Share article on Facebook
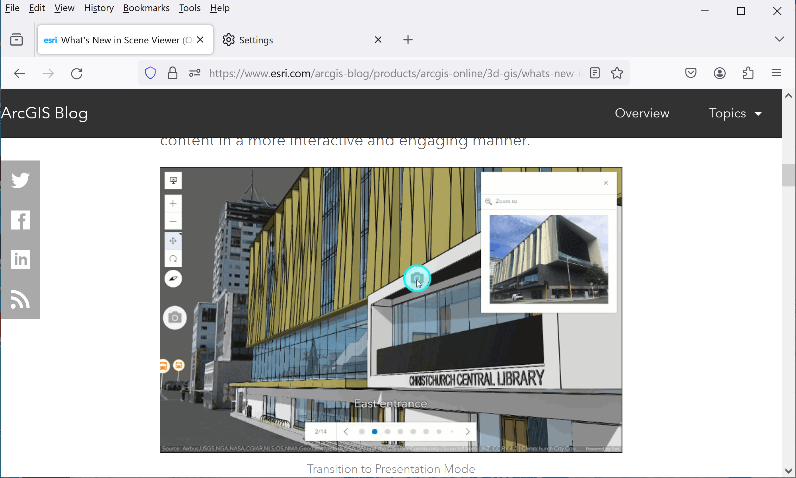 (x=20, y=220)
